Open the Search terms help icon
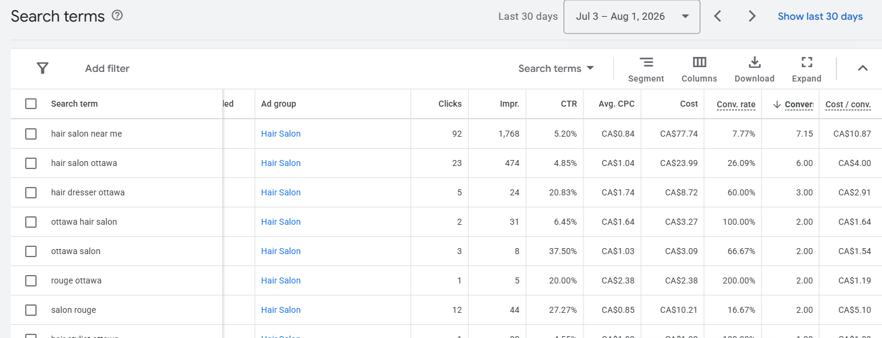Screen dimensions: 882x338 [x=118, y=16]
